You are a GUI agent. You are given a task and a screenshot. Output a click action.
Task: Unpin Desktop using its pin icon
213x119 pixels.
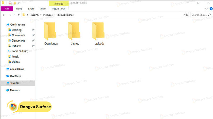[x=33, y=30]
